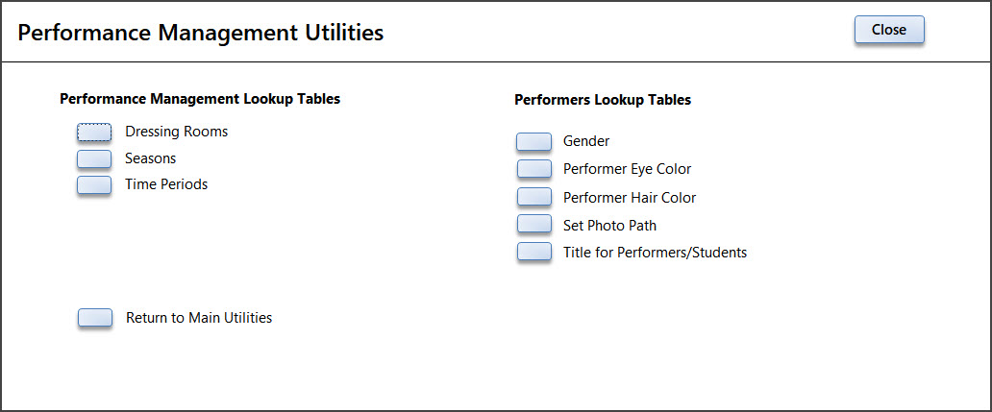Screen dimensions: 992x412
Task: Click the button left of Set Photo Path
Action: 533,224
